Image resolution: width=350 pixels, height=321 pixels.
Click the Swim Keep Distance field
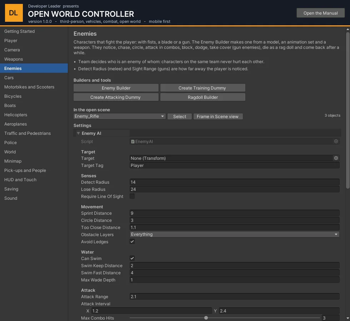point(234,265)
